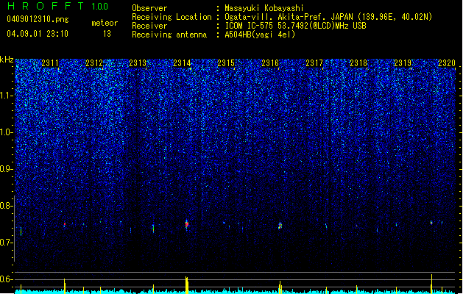Click the 1.0 kHz axis tick label
Viewport: 463px width, 294px height.
7,132
